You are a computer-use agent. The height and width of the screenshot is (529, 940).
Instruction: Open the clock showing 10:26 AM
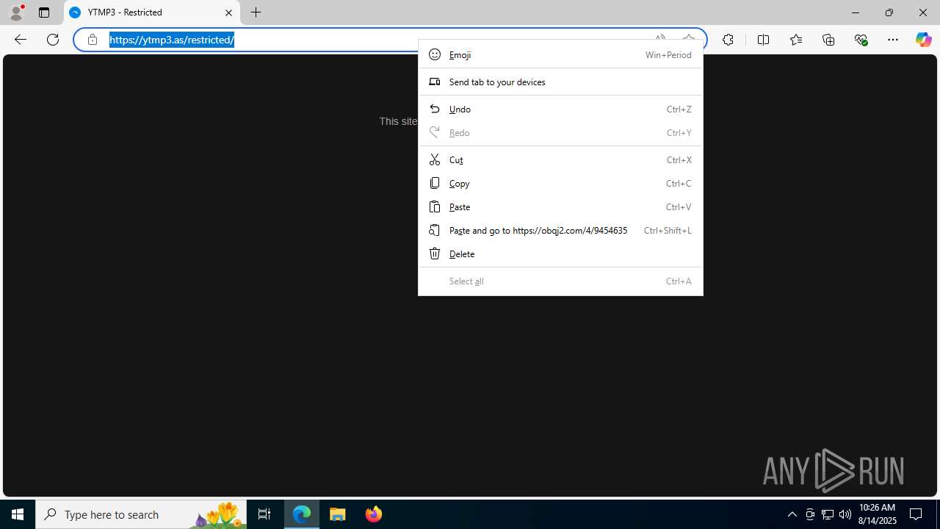coord(878,514)
